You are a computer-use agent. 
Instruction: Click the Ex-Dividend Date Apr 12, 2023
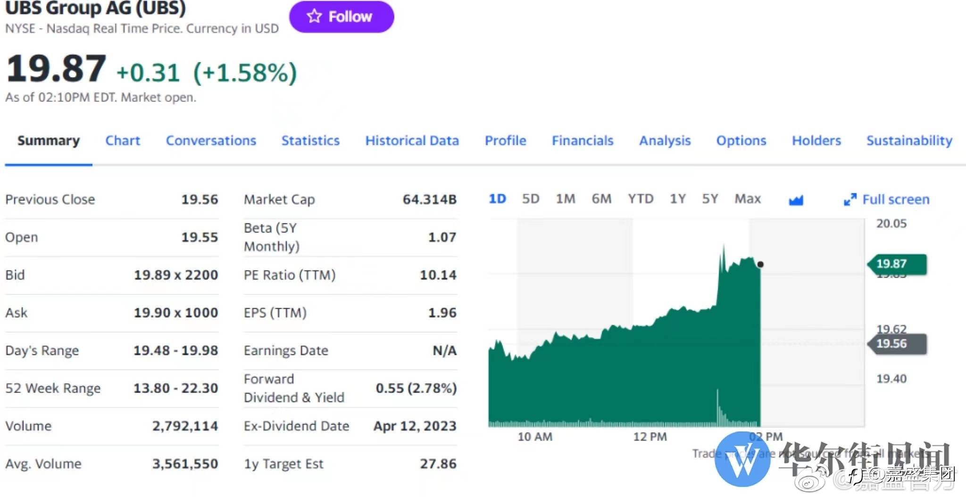click(415, 426)
